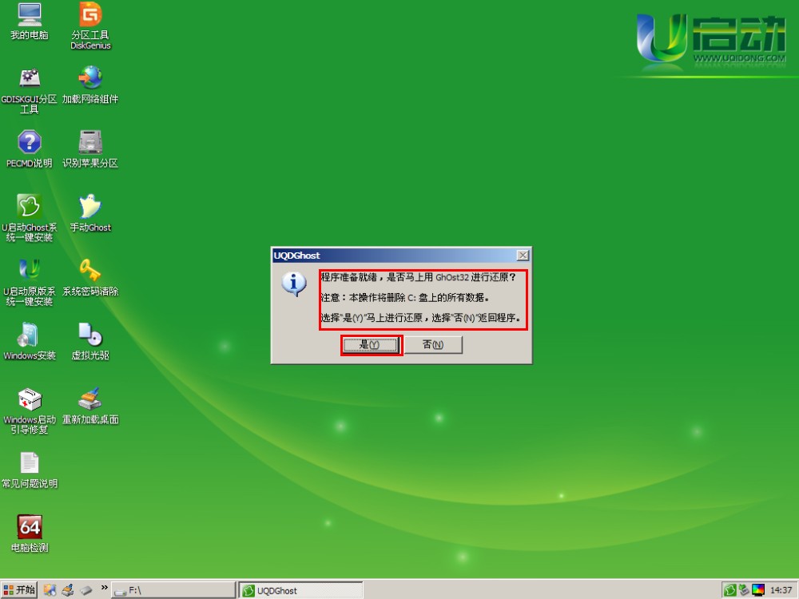Open 虚拟光驱 disc icon
The height and width of the screenshot is (599, 799).
[90, 341]
